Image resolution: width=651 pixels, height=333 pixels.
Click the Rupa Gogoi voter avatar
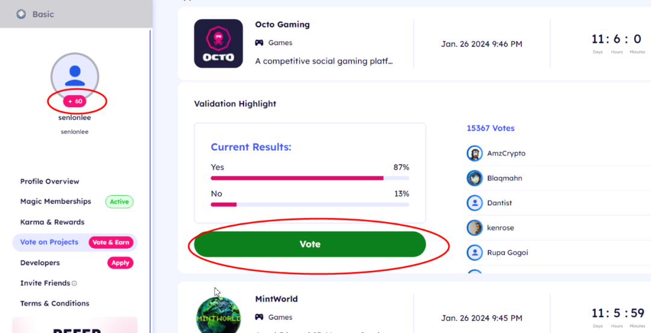(474, 252)
